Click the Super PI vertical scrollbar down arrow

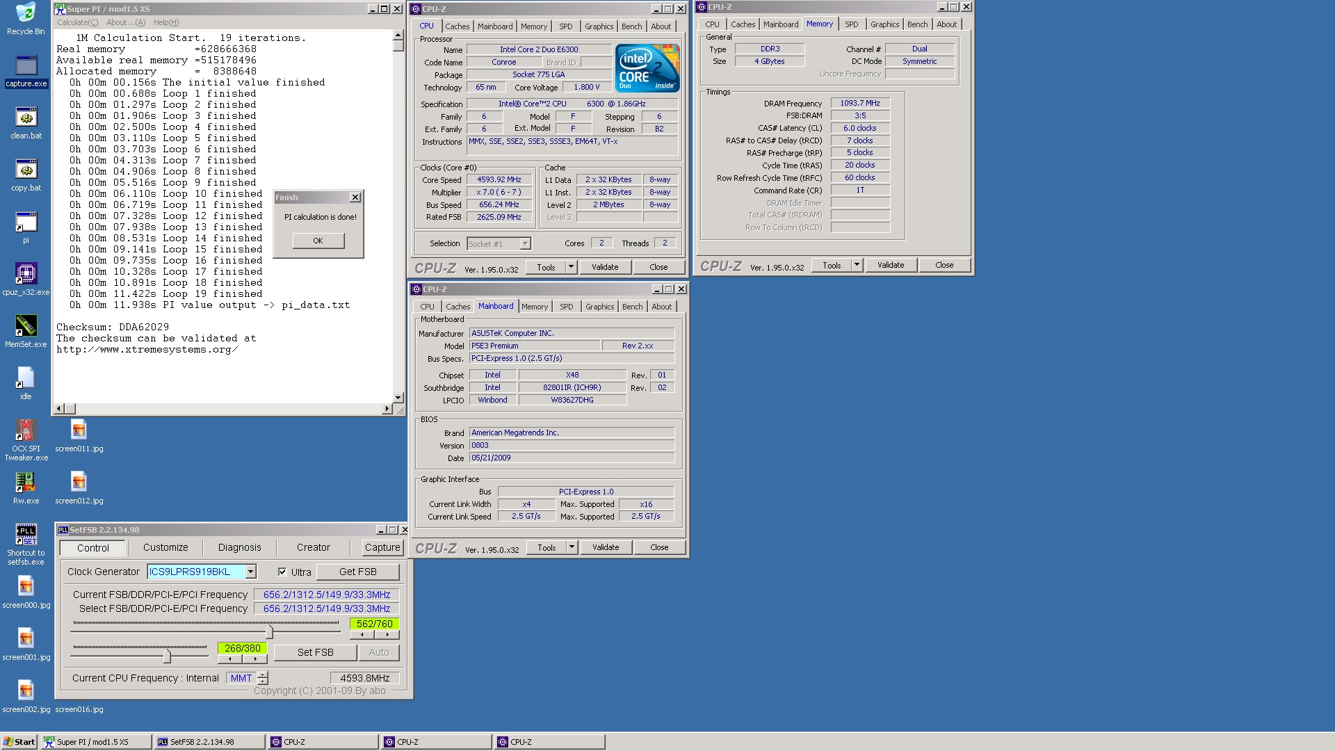(x=398, y=398)
